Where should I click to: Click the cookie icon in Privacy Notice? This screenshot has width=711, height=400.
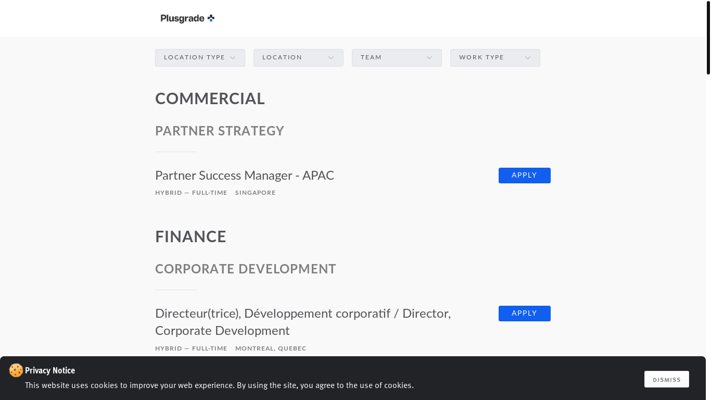pyautogui.click(x=16, y=370)
